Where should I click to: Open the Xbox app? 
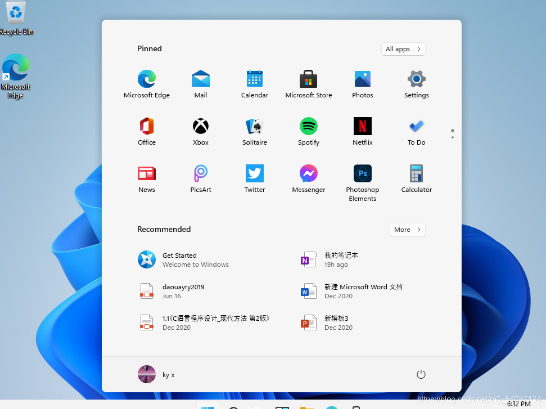[x=201, y=131]
